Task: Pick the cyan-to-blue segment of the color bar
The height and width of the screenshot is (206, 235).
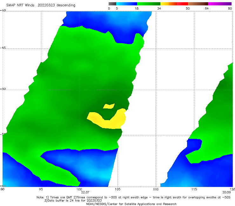Action: coord(127,4)
